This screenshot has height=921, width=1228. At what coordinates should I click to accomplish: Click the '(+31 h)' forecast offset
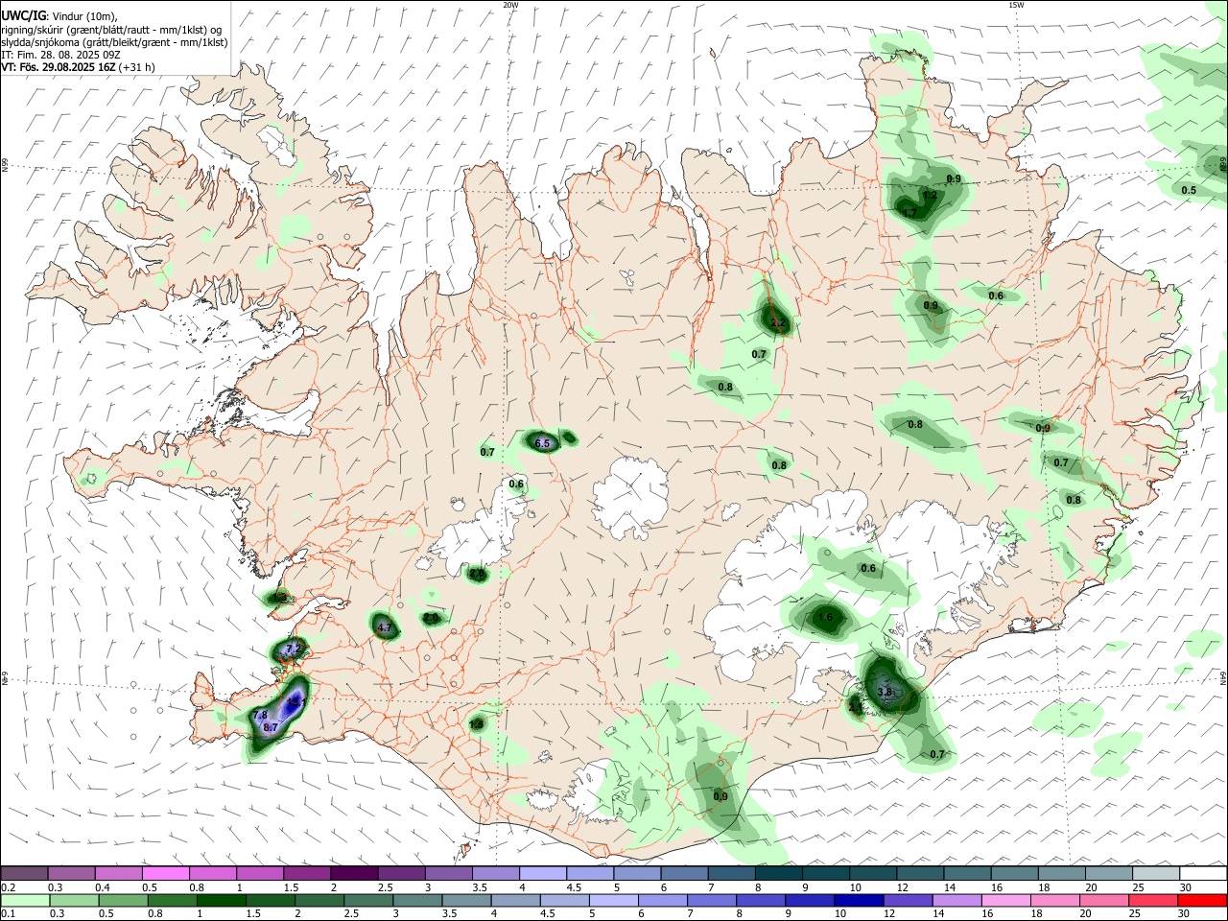pos(137,67)
